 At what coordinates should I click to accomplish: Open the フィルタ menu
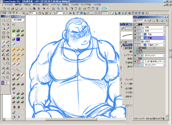(x=75, y=4)
